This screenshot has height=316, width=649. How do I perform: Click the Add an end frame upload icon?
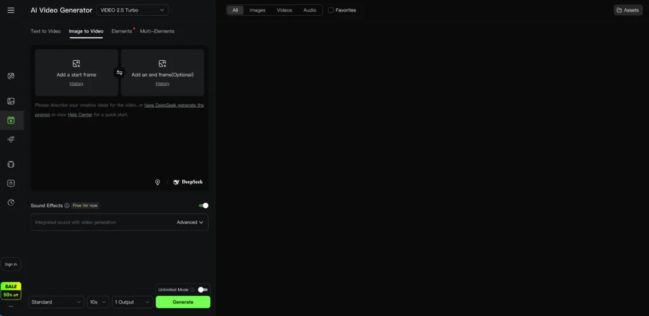point(162,63)
